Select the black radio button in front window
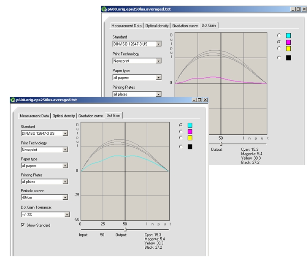This screenshot has width=308, height=258. coord(181,147)
